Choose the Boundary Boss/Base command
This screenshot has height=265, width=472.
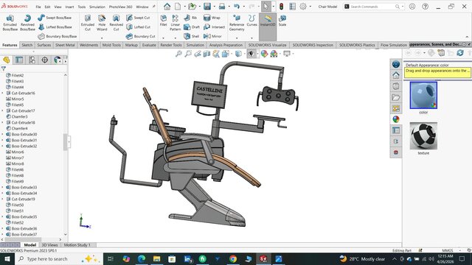[x=58, y=36]
